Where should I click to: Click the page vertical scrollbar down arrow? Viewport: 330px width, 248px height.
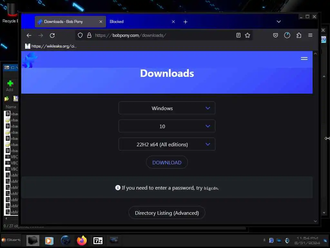[x=315, y=221]
